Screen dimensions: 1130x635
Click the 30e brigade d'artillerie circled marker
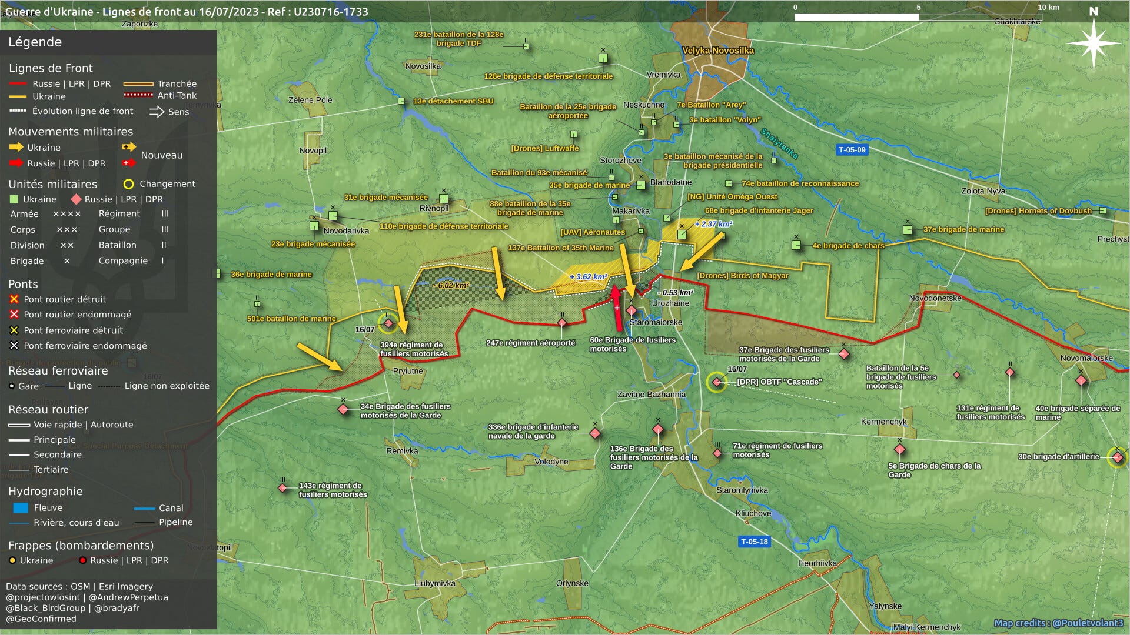[x=1117, y=457]
